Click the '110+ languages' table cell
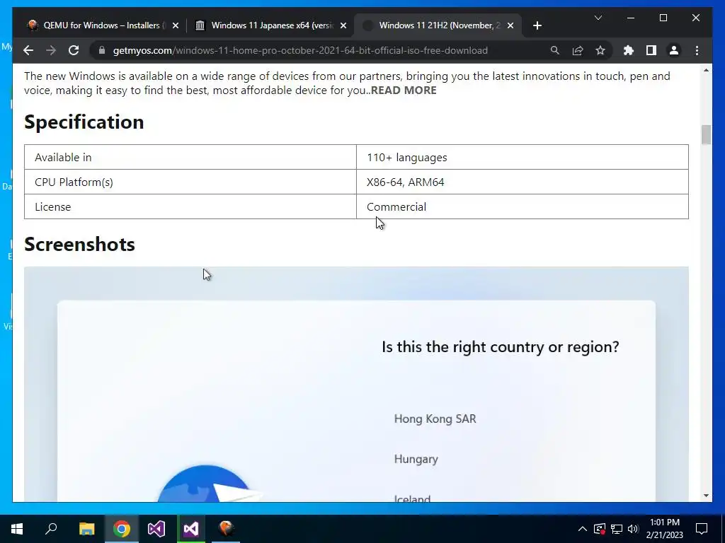This screenshot has height=543, width=725. click(x=523, y=157)
